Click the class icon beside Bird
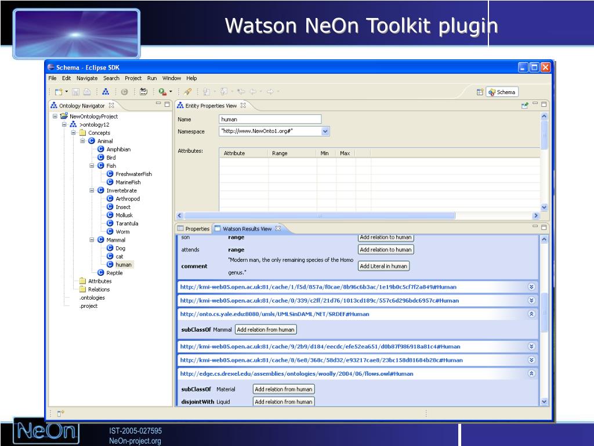 coord(101,157)
